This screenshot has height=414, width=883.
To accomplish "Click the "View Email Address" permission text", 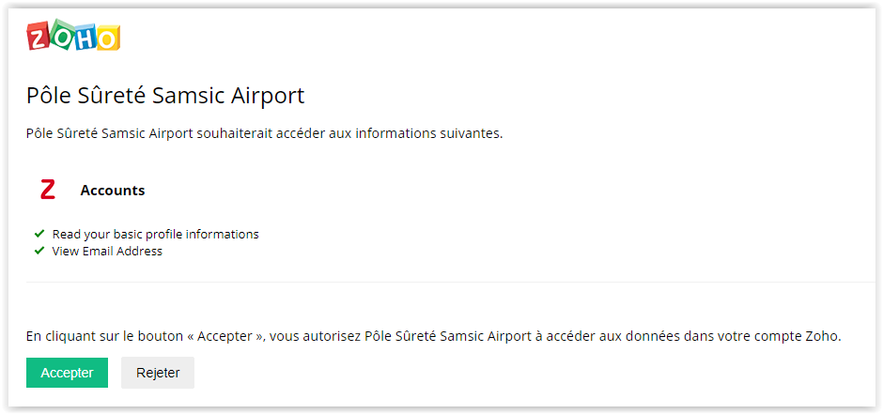I will [107, 251].
